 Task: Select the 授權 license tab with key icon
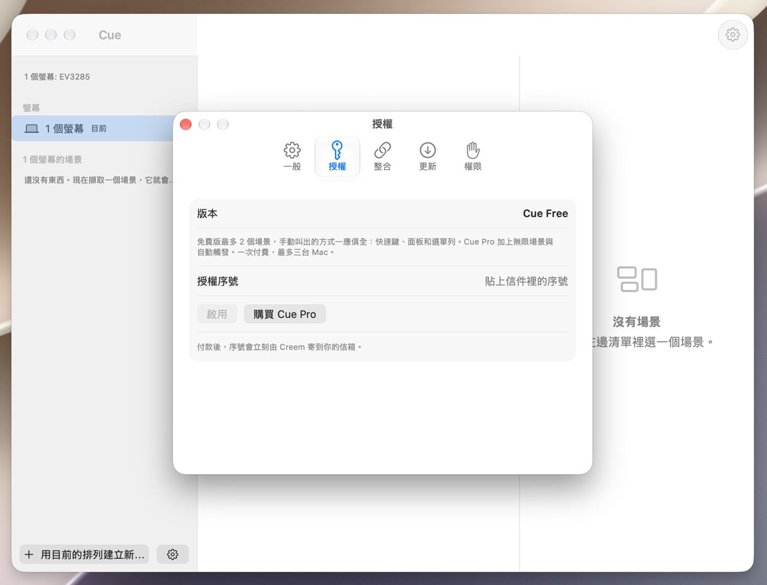tap(337, 156)
